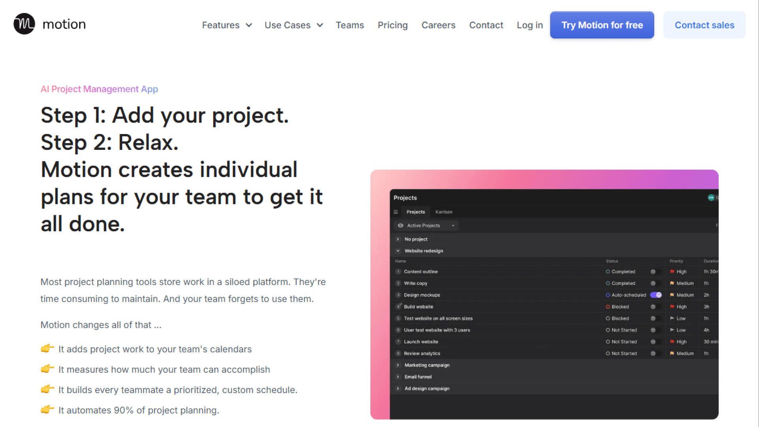Open the hamburger menu in Projects panel
This screenshot has width=759, height=427.
[x=396, y=212]
